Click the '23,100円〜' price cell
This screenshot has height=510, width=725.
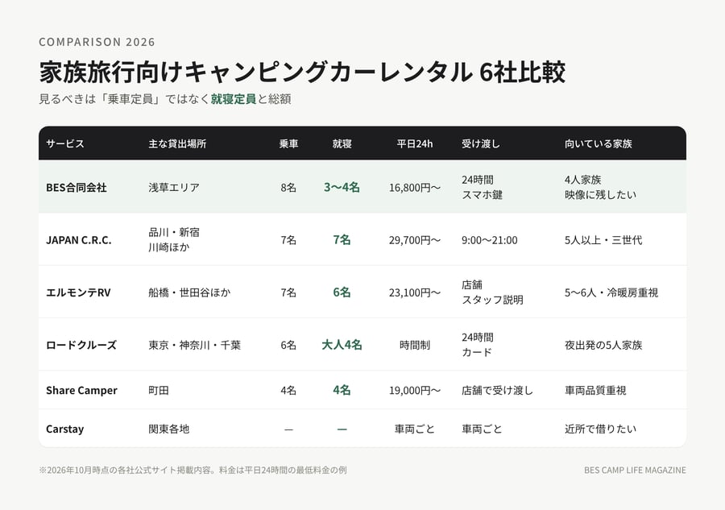point(415,292)
